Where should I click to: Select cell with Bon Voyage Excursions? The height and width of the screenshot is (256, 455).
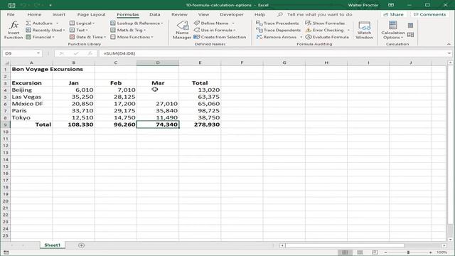(31, 69)
